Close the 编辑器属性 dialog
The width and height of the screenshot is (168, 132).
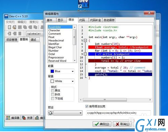149,13
